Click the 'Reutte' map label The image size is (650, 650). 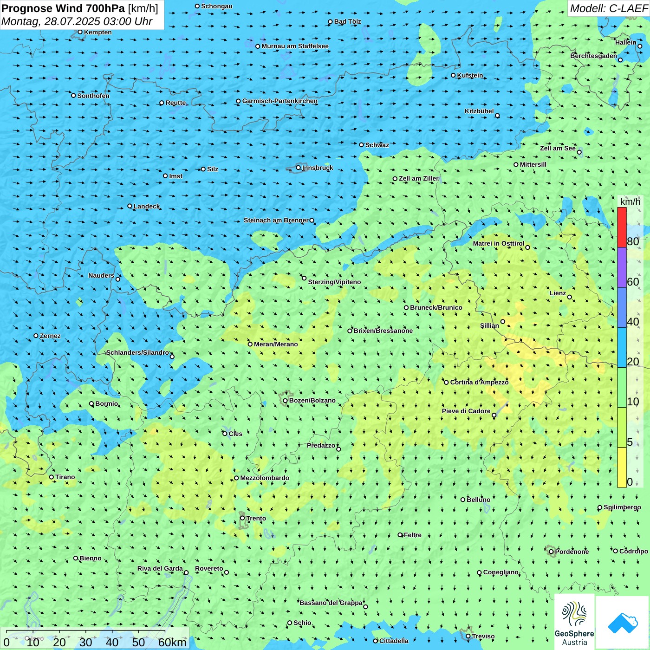click(176, 103)
